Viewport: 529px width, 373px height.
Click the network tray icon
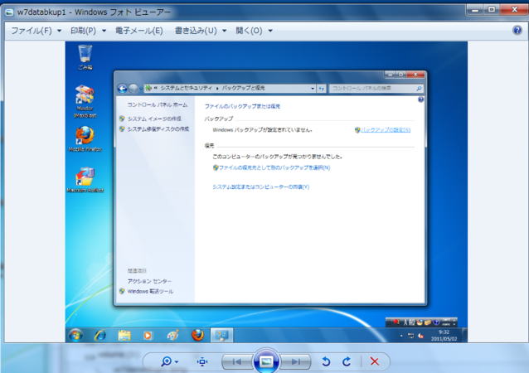click(x=411, y=336)
